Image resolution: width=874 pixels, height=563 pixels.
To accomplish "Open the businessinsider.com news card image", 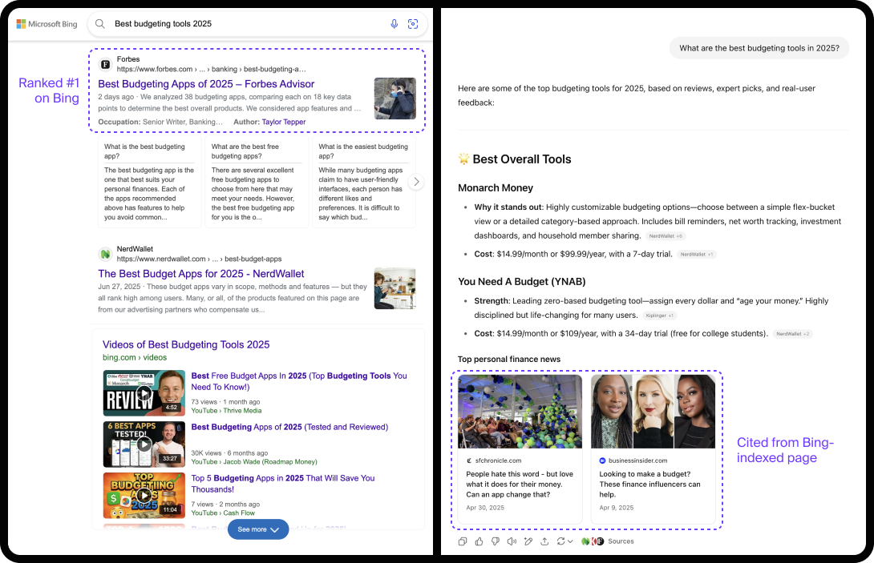I will [x=653, y=412].
